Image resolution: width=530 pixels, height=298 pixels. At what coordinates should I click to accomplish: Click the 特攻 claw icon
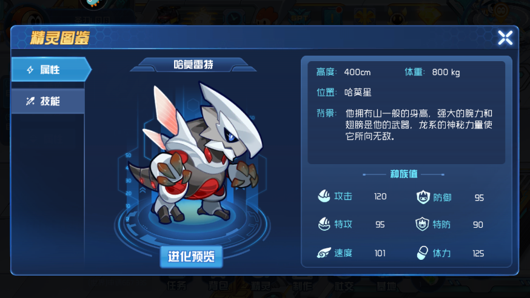coord(324,223)
